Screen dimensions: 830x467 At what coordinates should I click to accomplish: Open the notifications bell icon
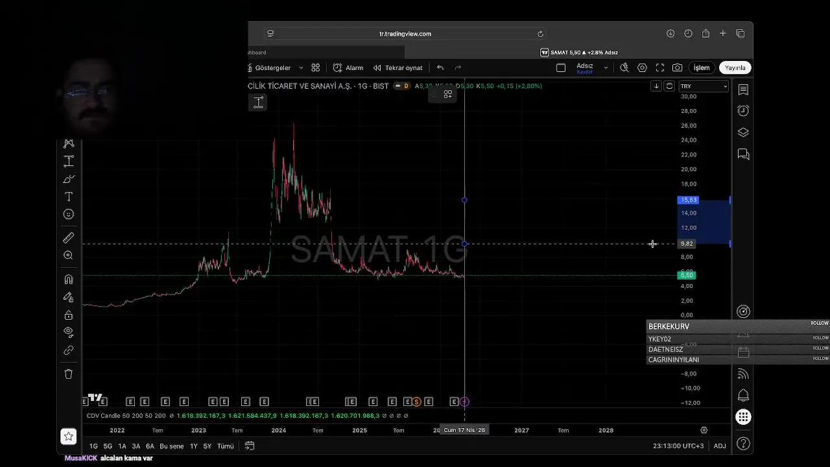(x=743, y=396)
